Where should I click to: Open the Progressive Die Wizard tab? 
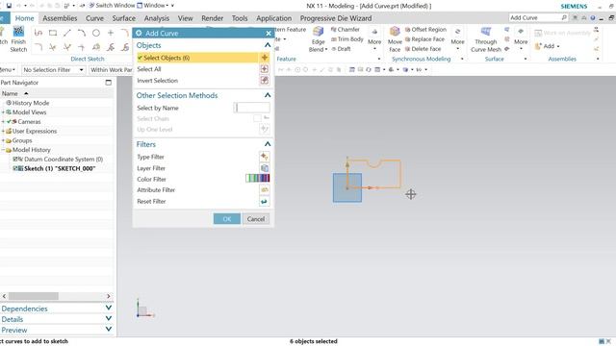[x=336, y=18]
